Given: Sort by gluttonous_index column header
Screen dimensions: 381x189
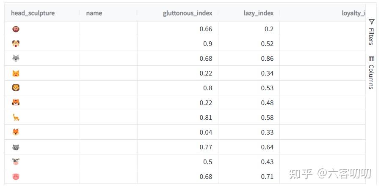Looking at the screenshot, I should 188,13.
